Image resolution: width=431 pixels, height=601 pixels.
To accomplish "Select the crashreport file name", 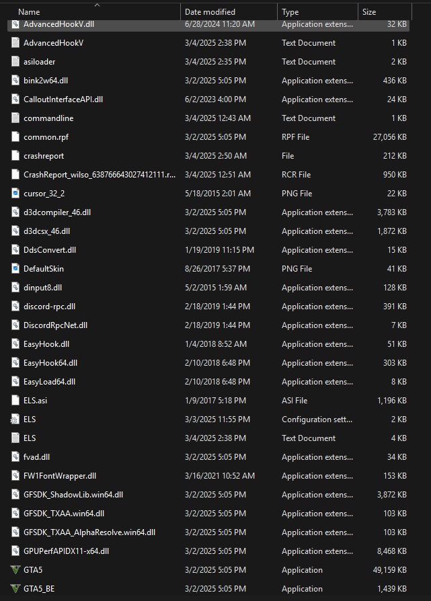I will pos(44,156).
